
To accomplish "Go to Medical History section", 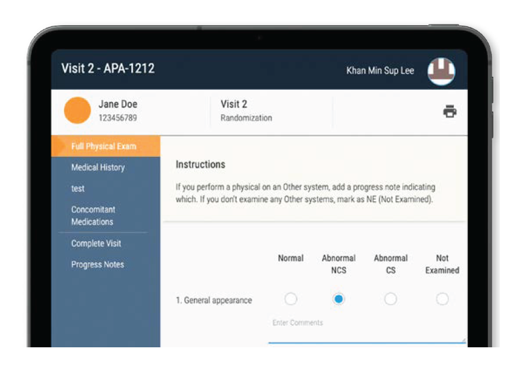I will (98, 167).
